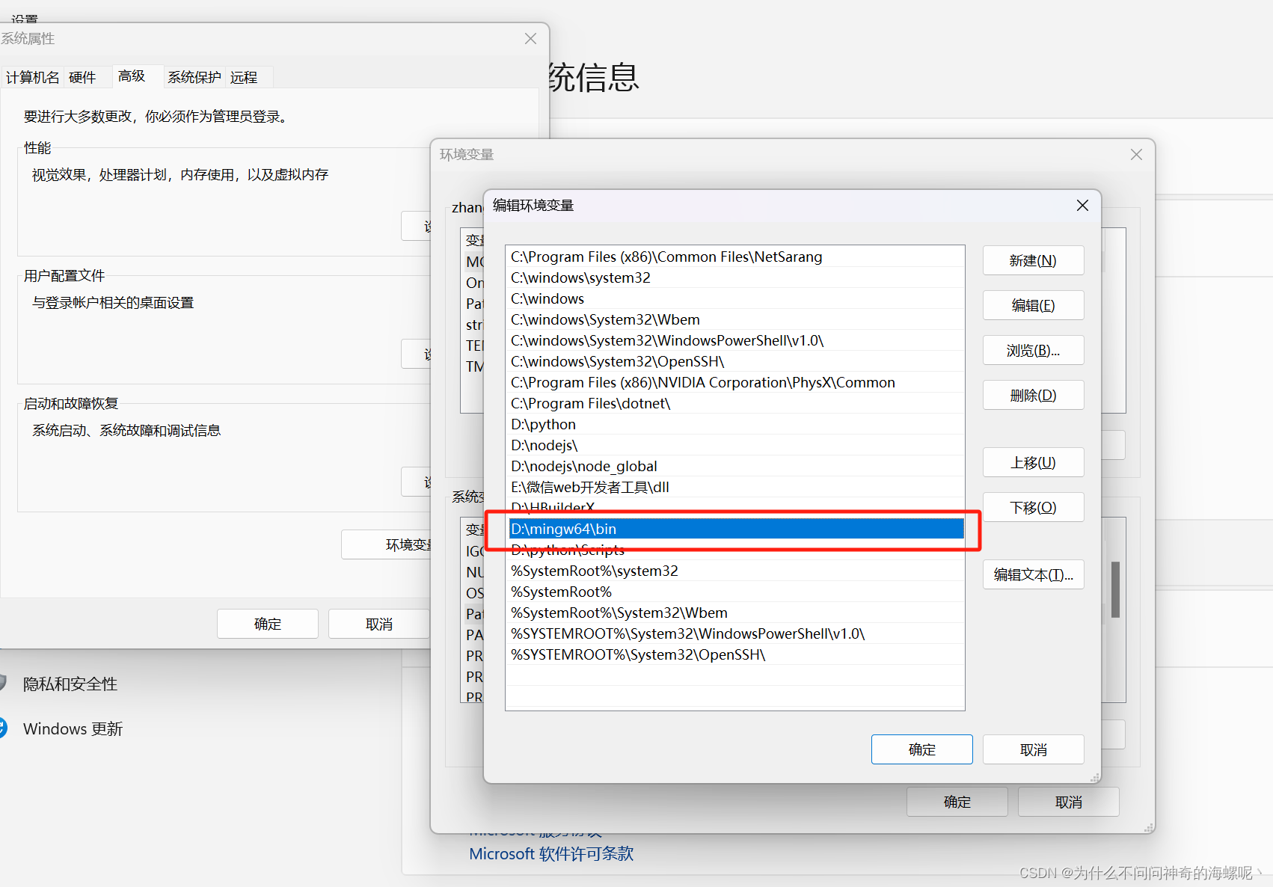Select C:\Program Files\dotnet\ entry

click(x=735, y=403)
